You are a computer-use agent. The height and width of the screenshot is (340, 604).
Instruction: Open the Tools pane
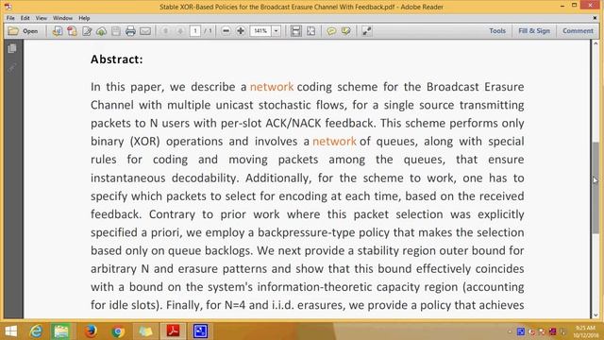497,31
